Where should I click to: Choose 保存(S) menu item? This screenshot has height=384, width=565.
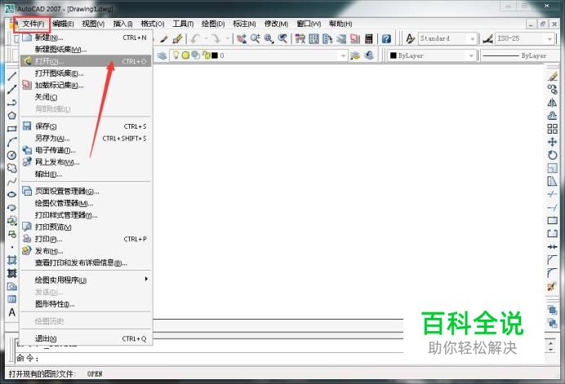point(86,126)
